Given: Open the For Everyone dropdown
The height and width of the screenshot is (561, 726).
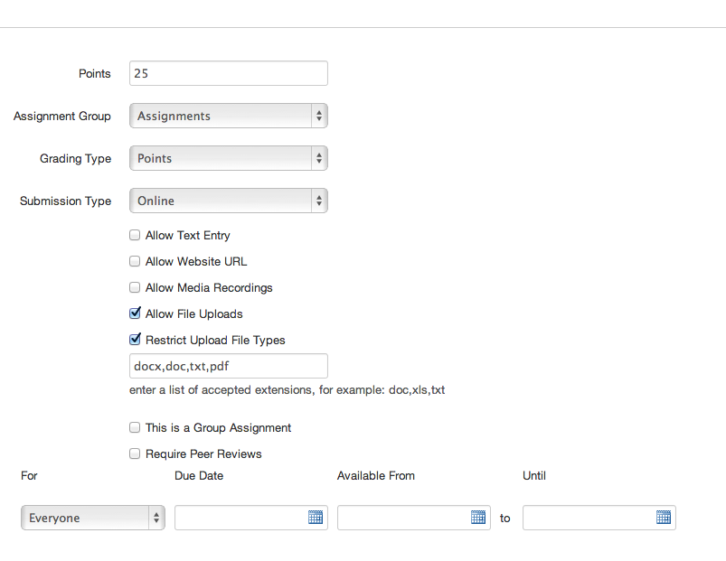Looking at the screenshot, I should pos(93,518).
